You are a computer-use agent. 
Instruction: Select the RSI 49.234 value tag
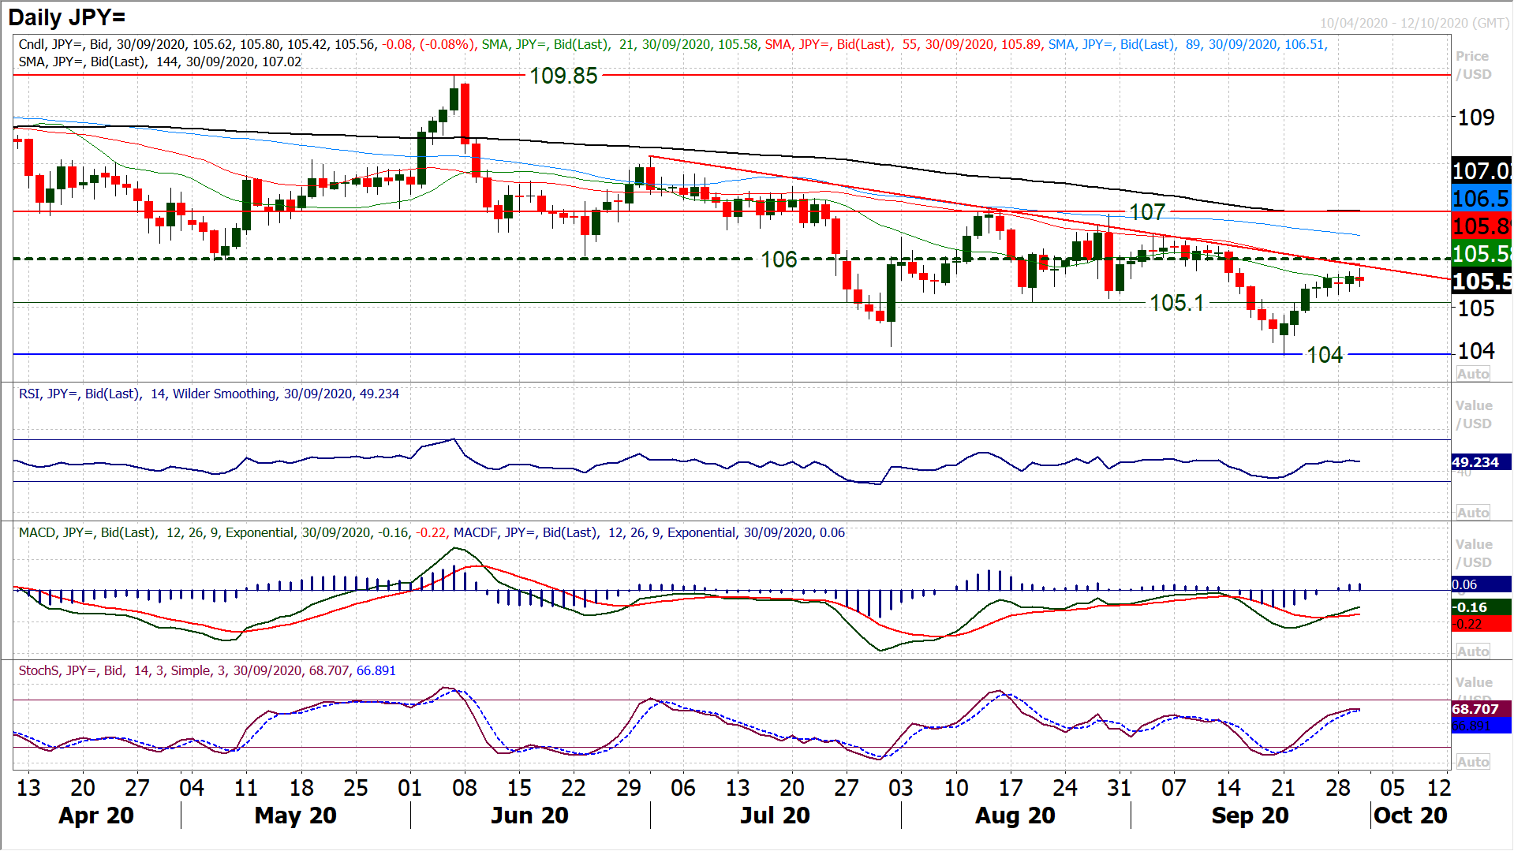point(1480,462)
